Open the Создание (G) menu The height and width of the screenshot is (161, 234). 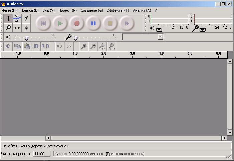point(92,10)
